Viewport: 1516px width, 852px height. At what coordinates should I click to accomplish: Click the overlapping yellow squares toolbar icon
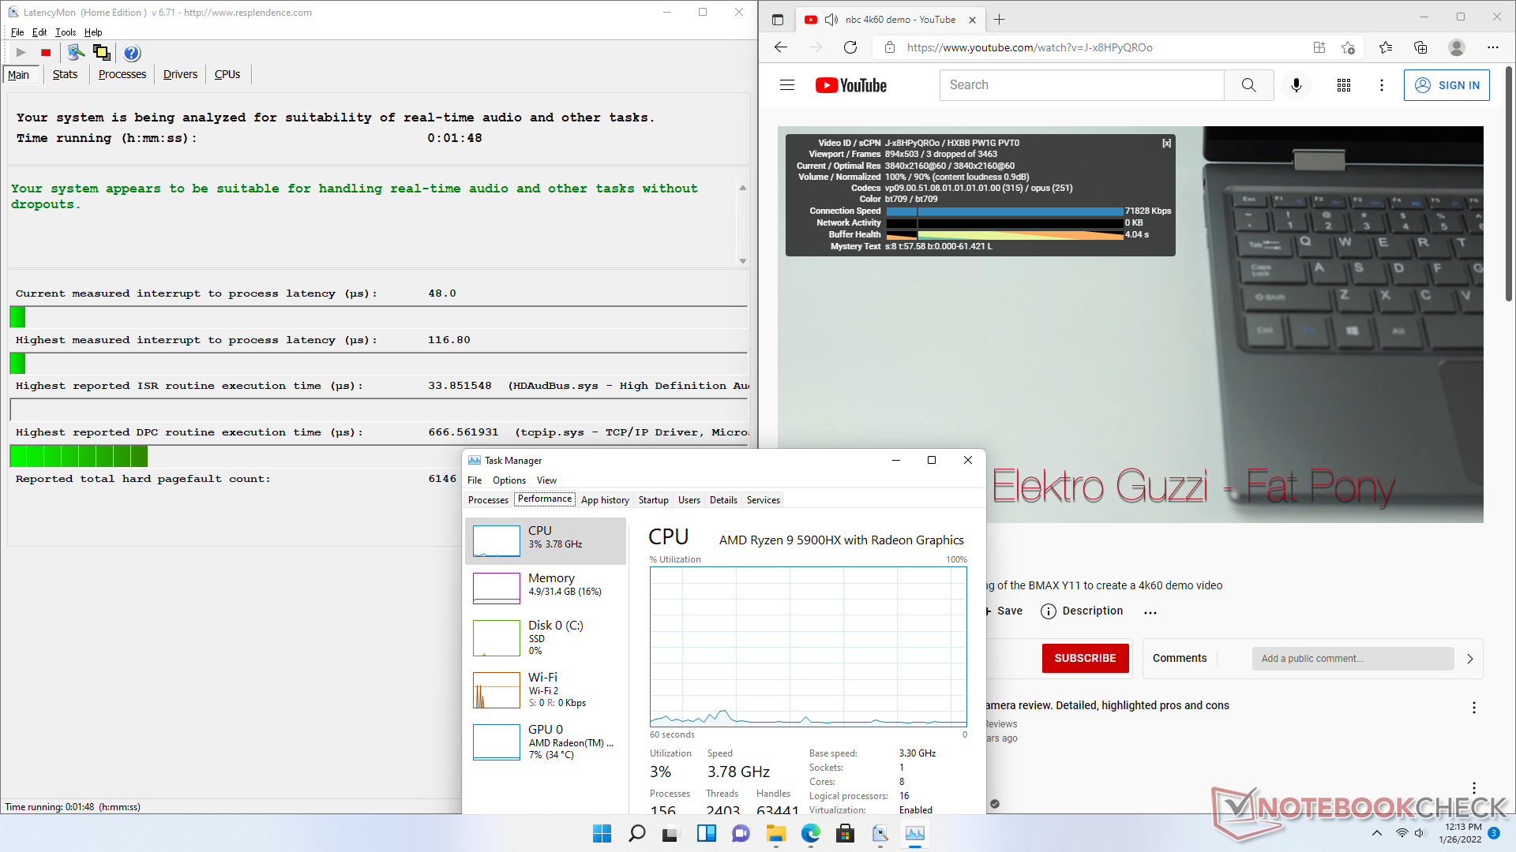click(x=102, y=53)
